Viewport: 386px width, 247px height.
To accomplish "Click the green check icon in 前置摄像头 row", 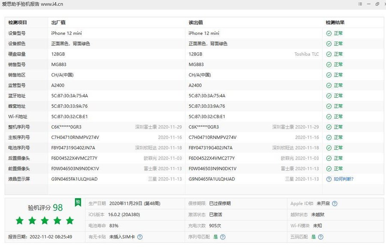I will (329, 169).
